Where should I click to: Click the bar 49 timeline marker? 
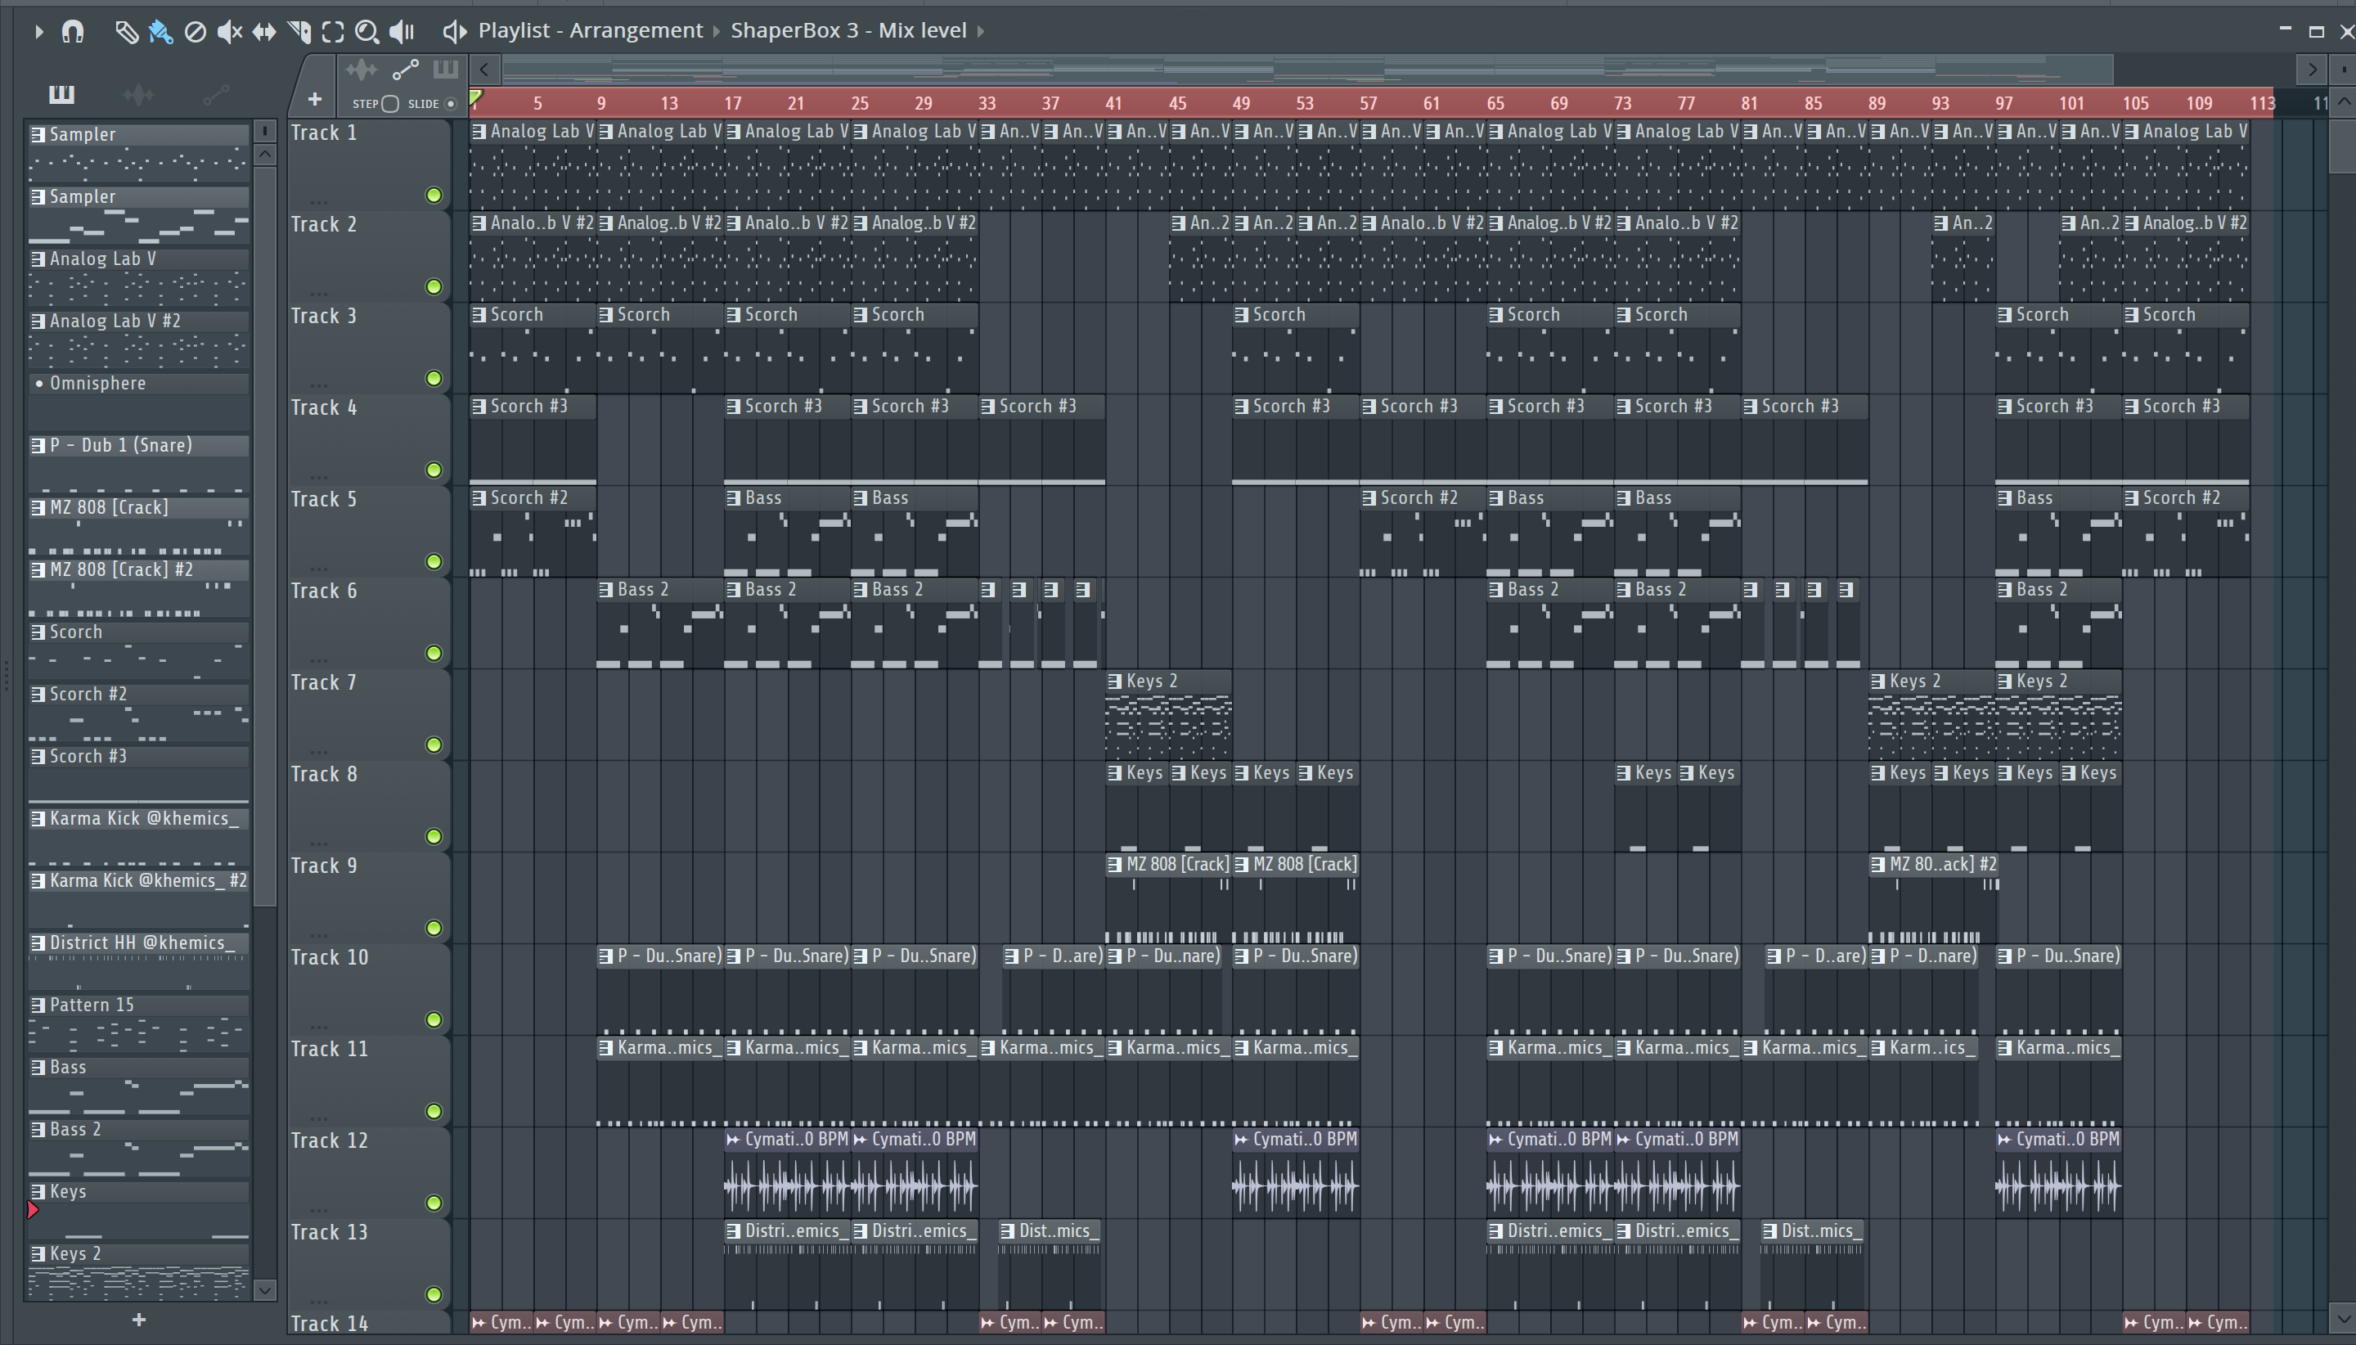point(1241,102)
